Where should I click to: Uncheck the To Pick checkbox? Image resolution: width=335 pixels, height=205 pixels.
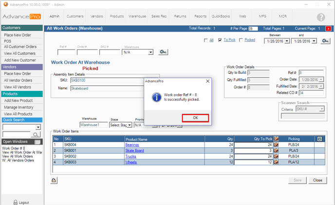(x=220, y=40)
